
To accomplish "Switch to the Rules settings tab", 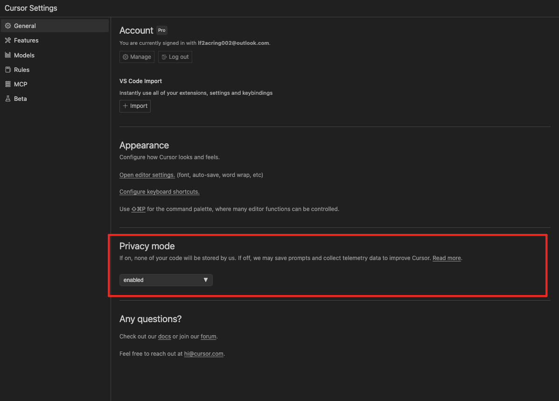I will [21, 70].
